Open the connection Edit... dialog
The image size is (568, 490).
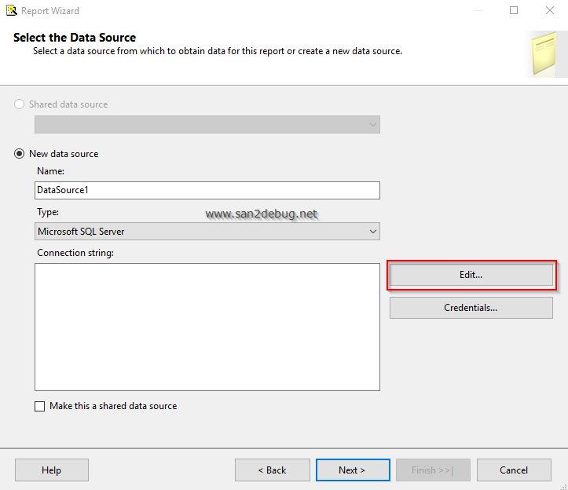pyautogui.click(x=471, y=275)
